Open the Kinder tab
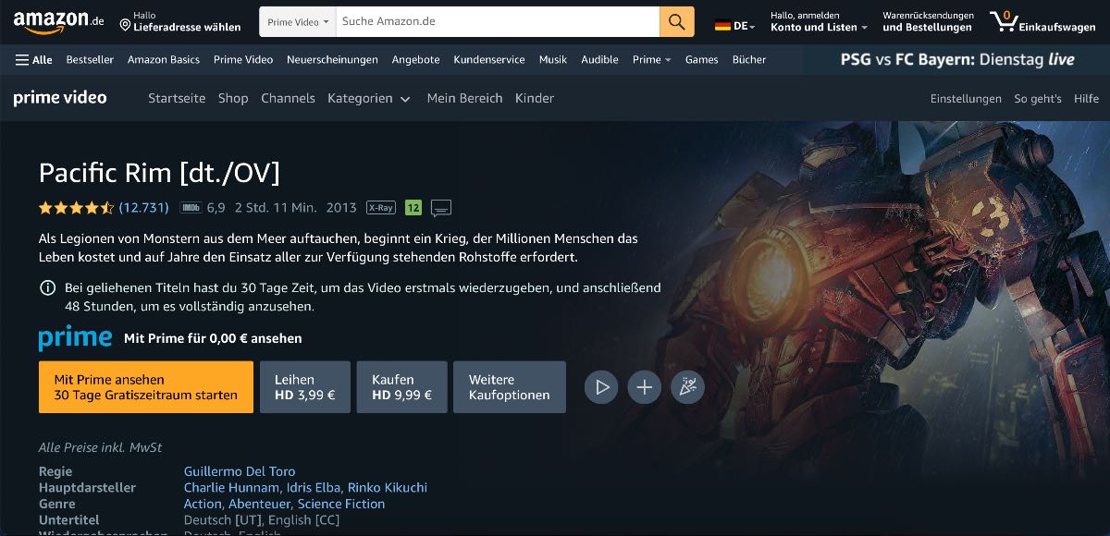 click(535, 98)
